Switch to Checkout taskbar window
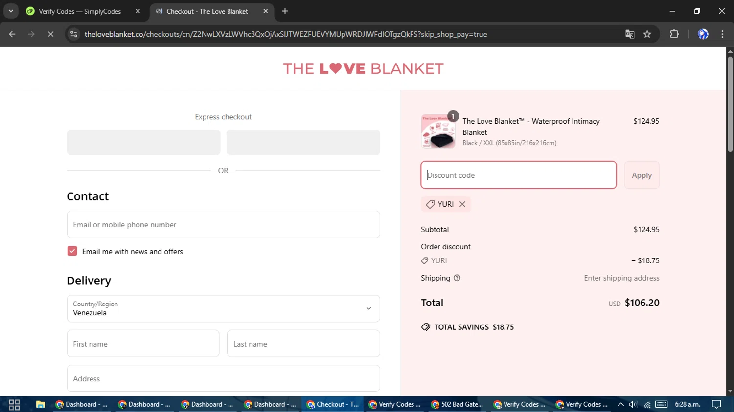Image resolution: width=734 pixels, height=412 pixels. [332, 404]
